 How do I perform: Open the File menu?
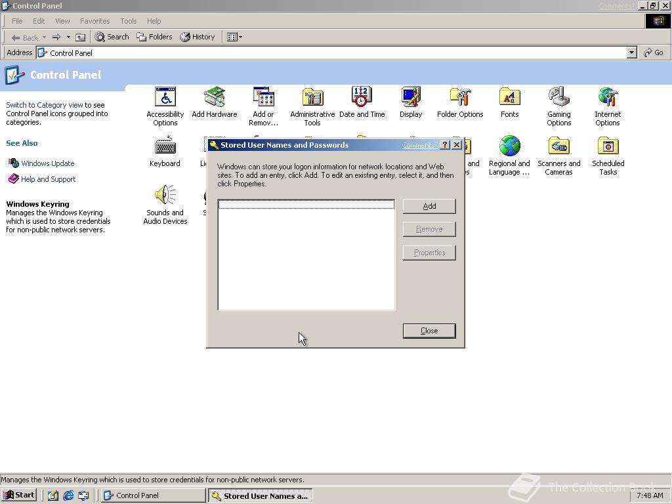[17, 21]
